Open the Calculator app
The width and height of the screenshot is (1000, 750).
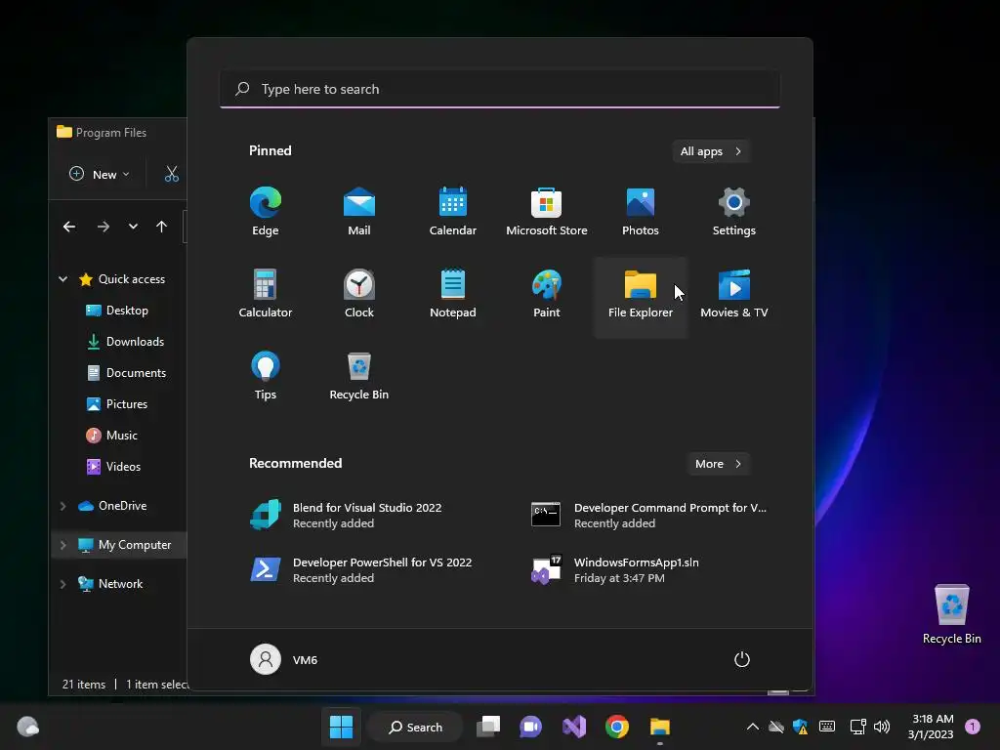pos(266,294)
